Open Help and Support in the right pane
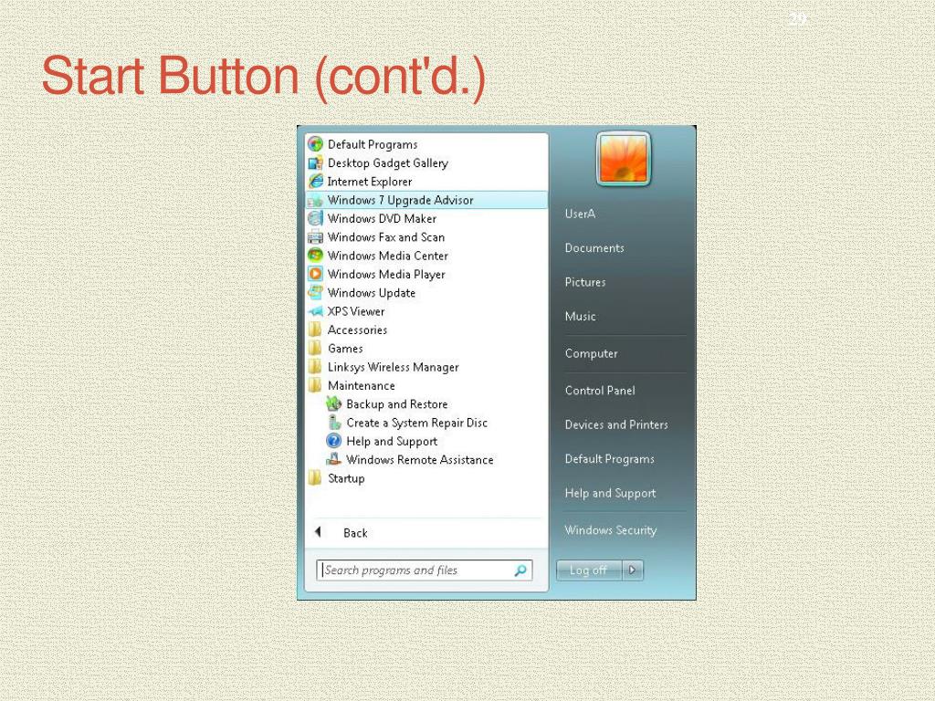The width and height of the screenshot is (935, 701). point(610,494)
